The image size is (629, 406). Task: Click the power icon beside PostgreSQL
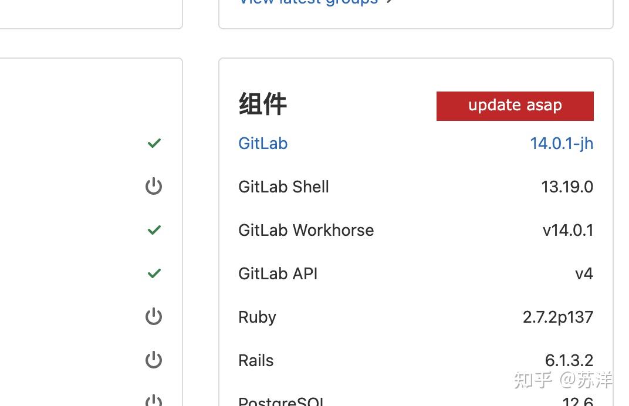tap(153, 401)
